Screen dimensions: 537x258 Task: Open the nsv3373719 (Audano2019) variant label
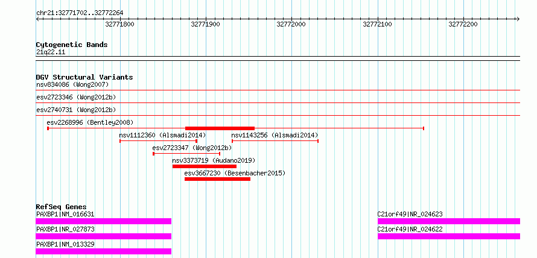(214, 160)
